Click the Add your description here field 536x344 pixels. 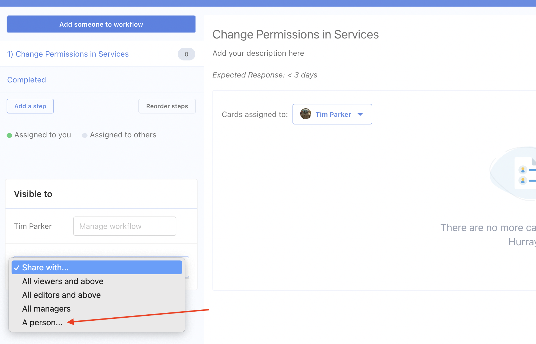[258, 53]
